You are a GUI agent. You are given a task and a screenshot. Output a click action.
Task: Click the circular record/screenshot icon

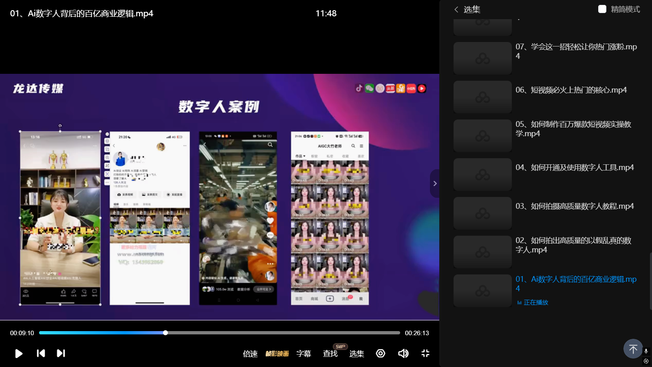tap(381, 353)
